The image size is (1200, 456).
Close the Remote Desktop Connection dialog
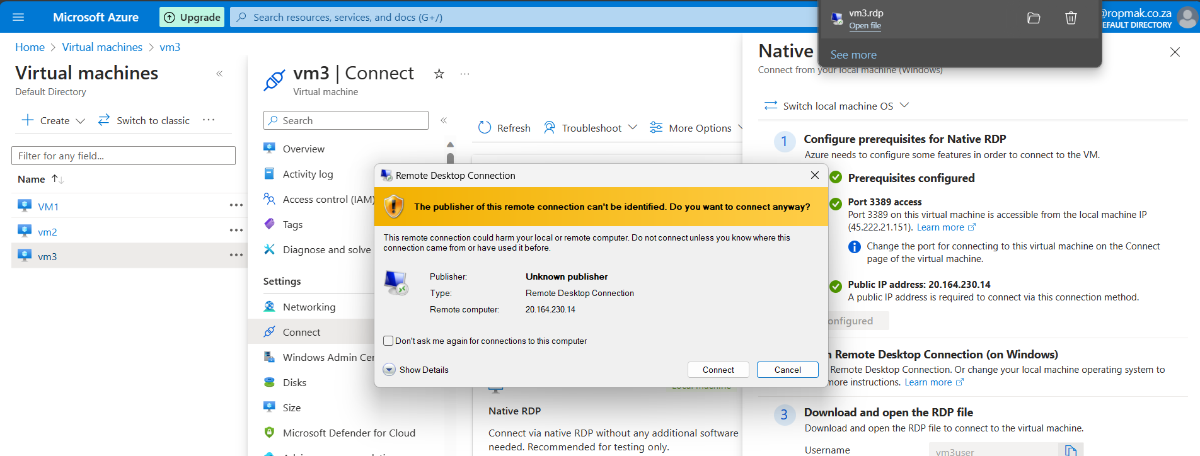(814, 175)
